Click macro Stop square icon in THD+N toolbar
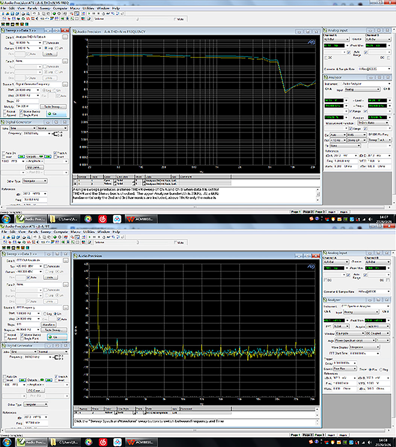This screenshot has width=396, height=447. [x=99, y=14]
